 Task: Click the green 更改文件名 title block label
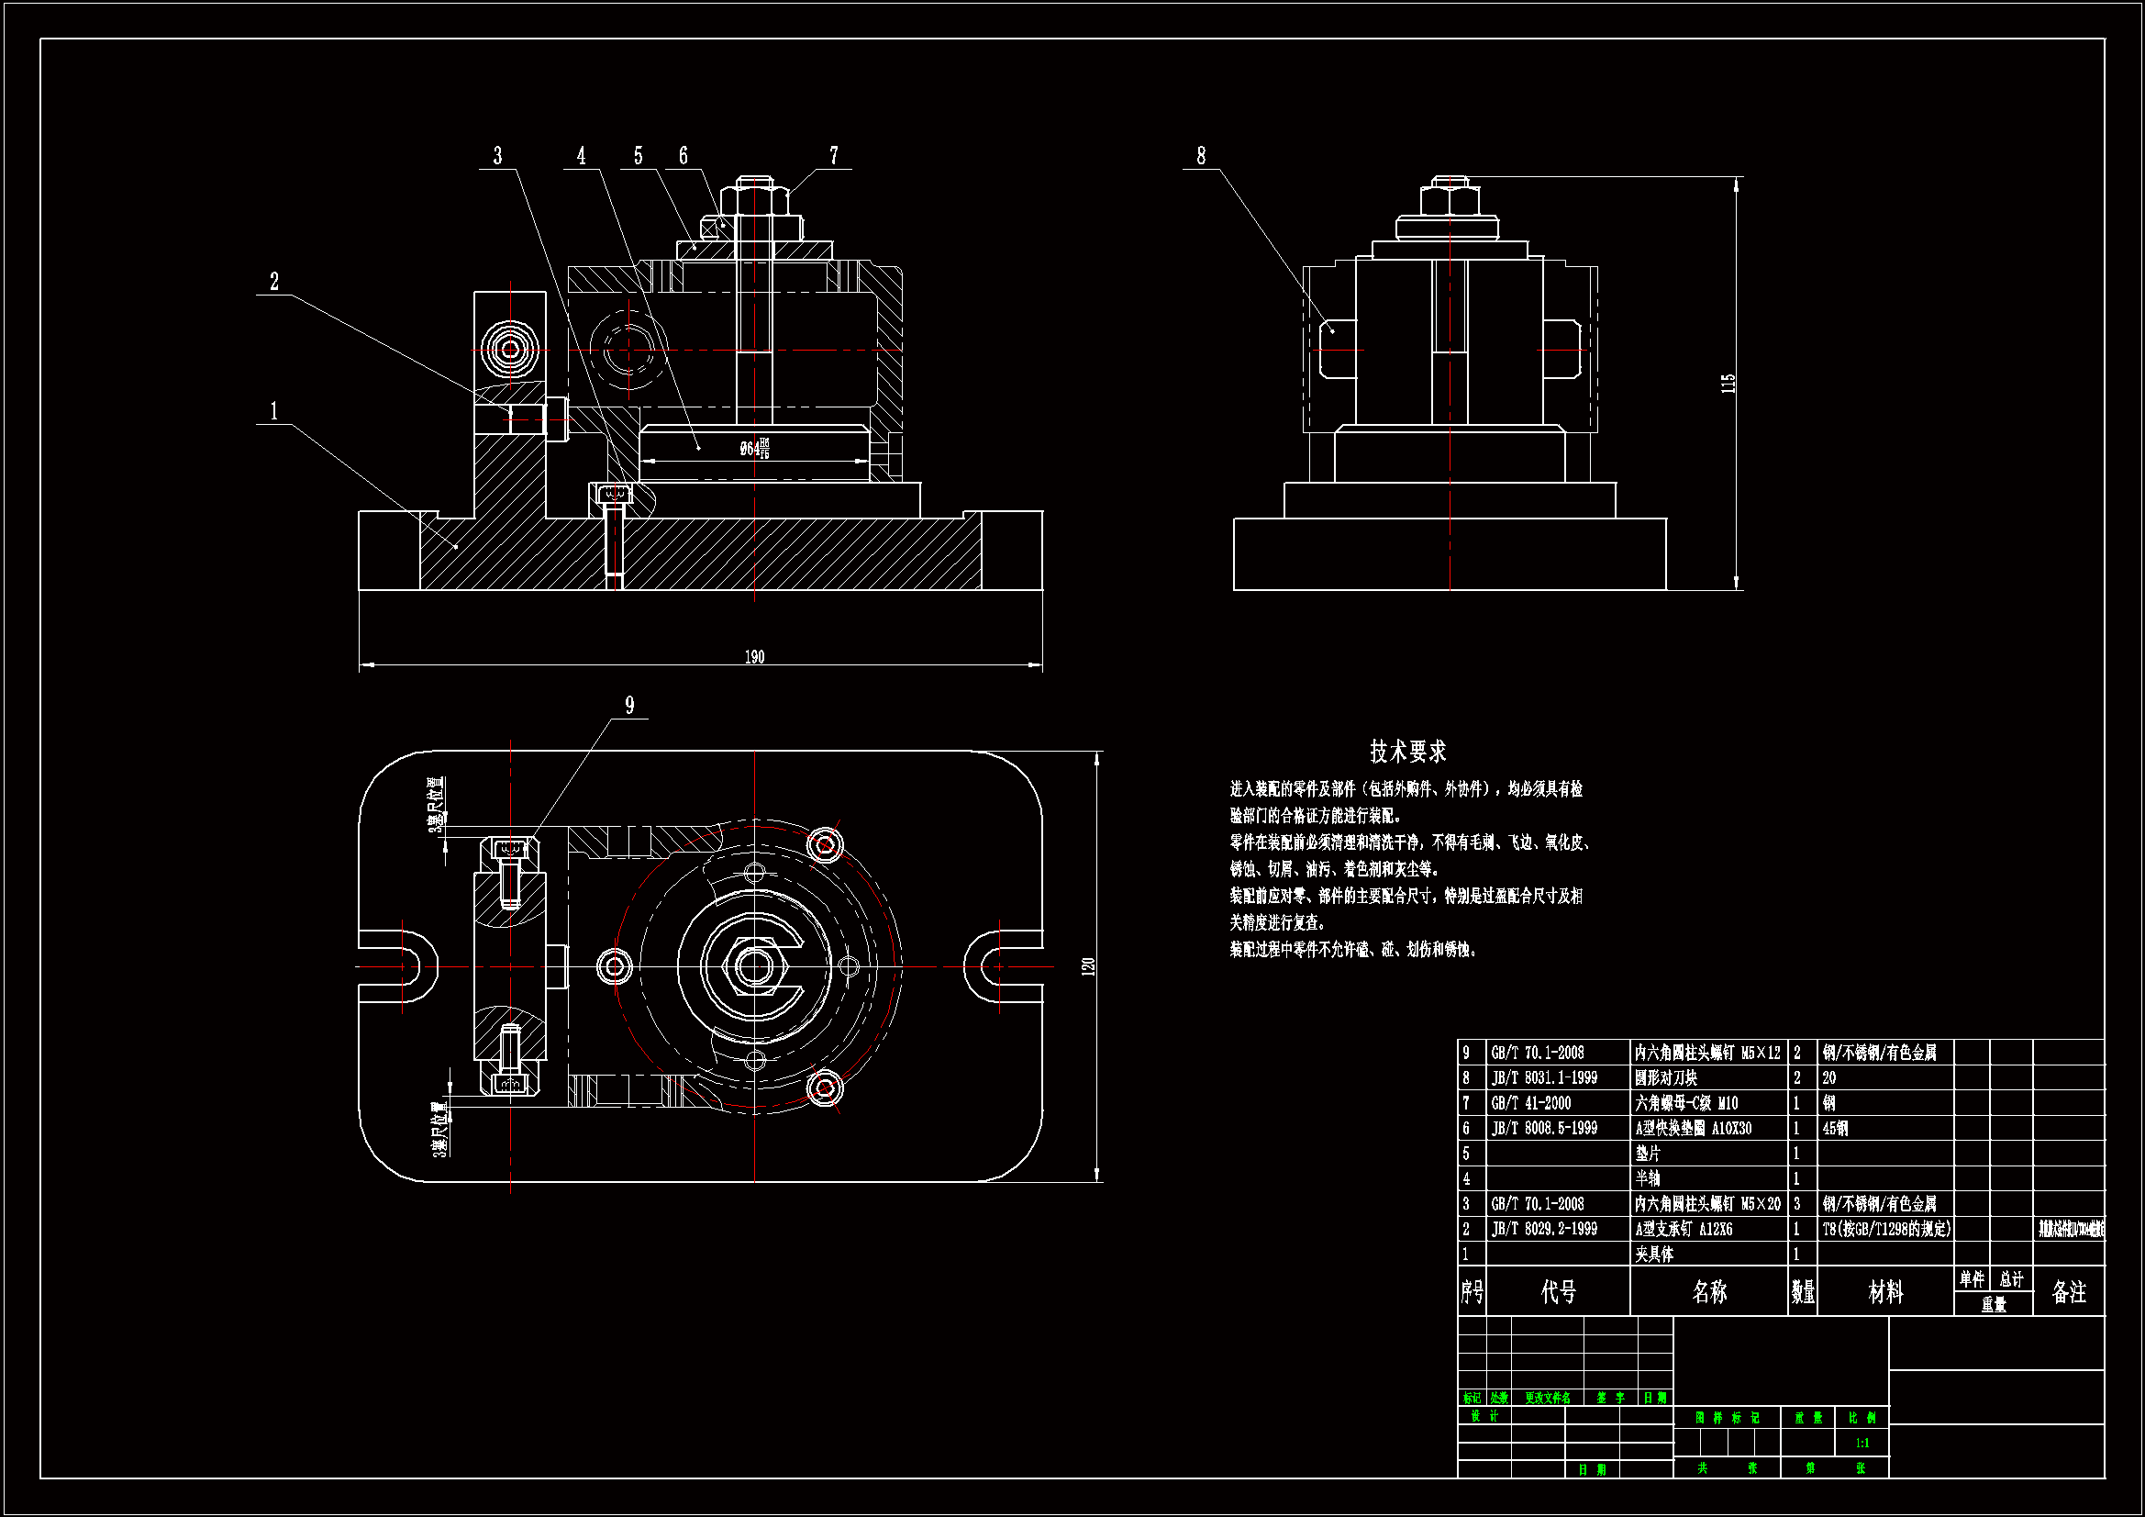[x=1547, y=1399]
